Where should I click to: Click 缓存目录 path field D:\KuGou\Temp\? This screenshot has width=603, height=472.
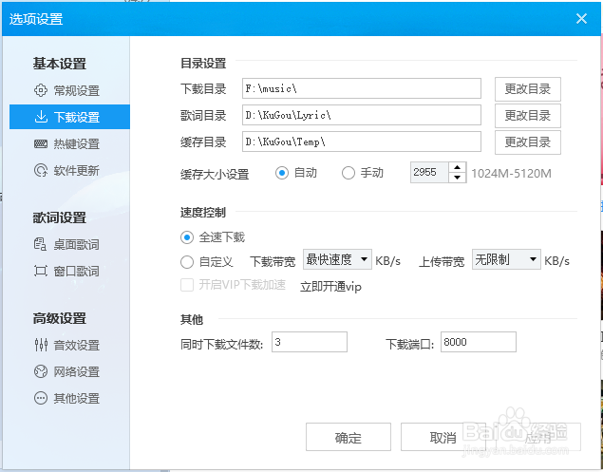(x=362, y=142)
